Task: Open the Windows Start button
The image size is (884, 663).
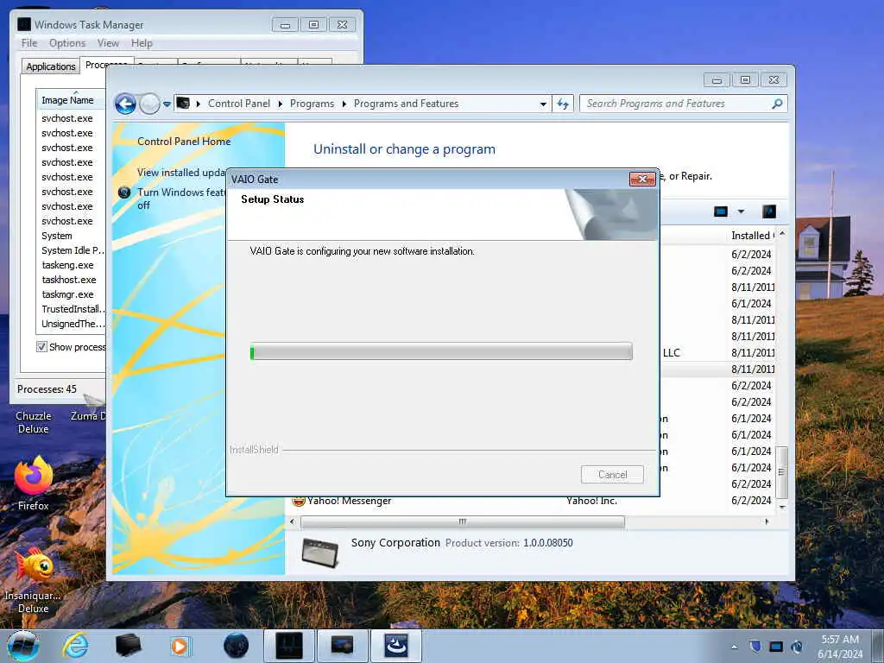Action: 23,646
